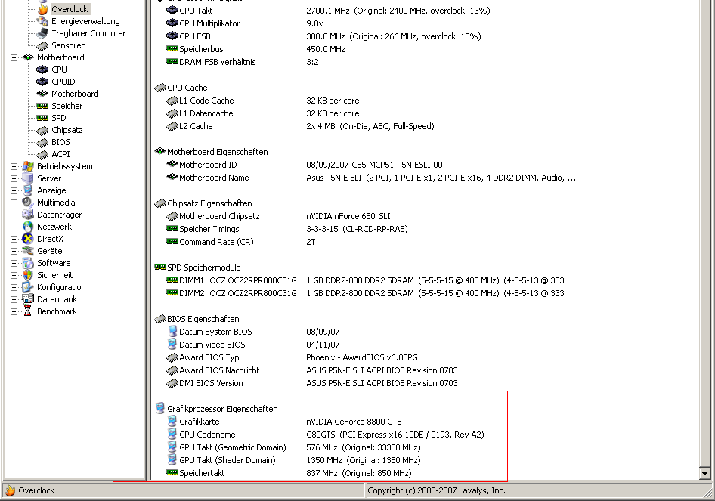Image resolution: width=715 pixels, height=501 pixels.
Task: Select the DMI BIOS Version row
Action: [312, 383]
